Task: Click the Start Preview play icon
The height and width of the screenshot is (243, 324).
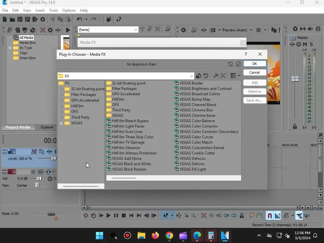Action: pos(67,30)
